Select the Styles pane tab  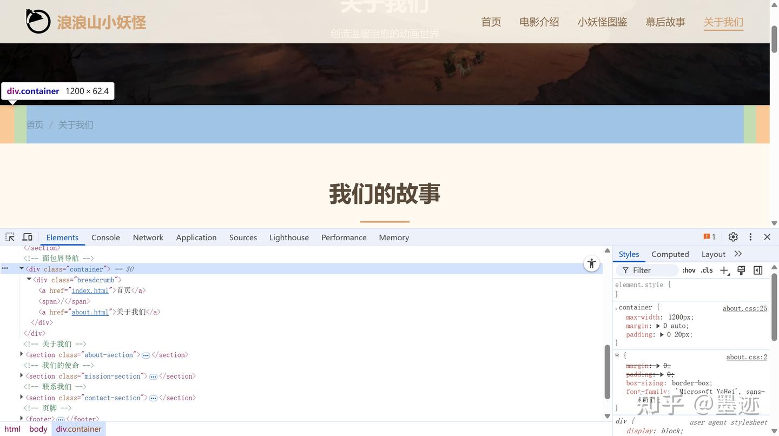click(x=629, y=254)
